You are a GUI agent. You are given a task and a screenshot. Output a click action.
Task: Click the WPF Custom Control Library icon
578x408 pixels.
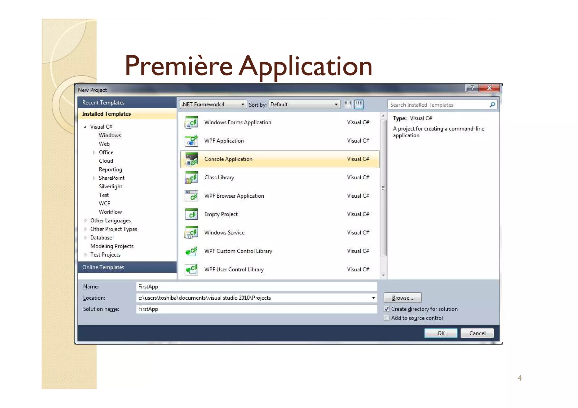[191, 251]
